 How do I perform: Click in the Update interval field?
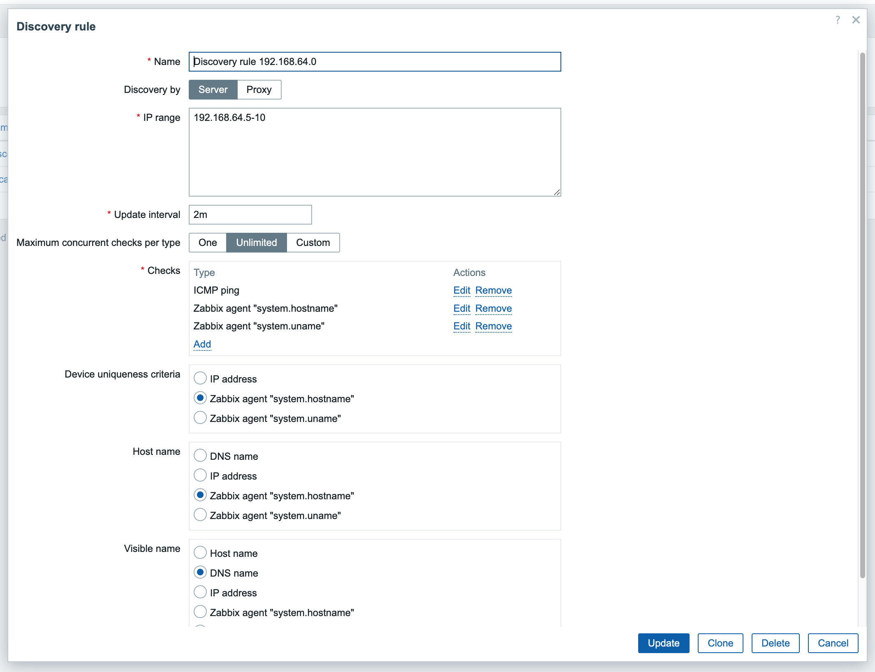(x=250, y=215)
